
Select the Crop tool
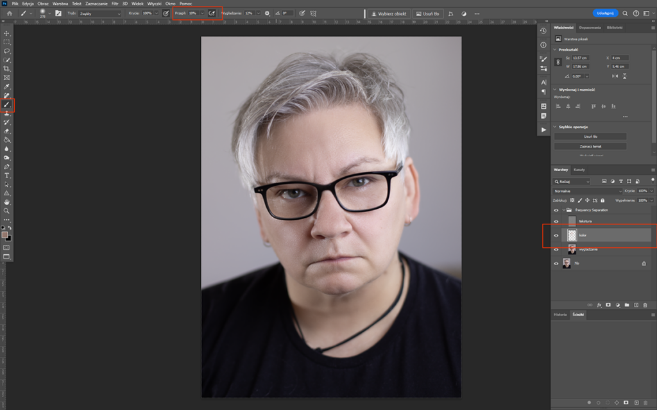pyautogui.click(x=7, y=69)
